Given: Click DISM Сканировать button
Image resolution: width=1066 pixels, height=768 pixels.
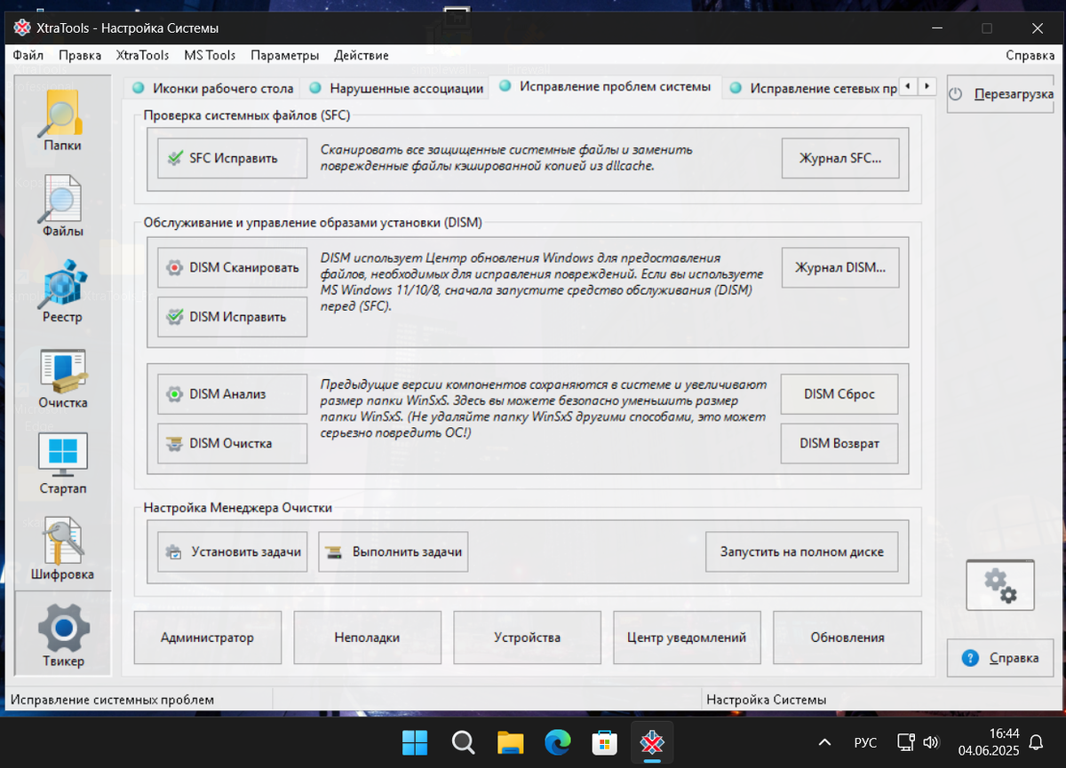Looking at the screenshot, I should tap(233, 267).
